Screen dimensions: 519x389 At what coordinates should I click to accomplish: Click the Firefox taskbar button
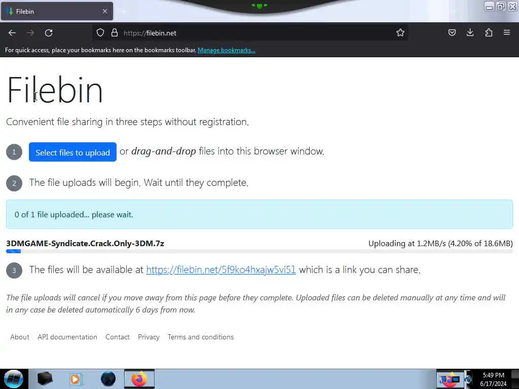click(x=139, y=379)
